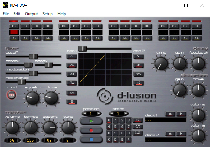Select step C on the keypad
Screen dimensions: 210x147
109,139
